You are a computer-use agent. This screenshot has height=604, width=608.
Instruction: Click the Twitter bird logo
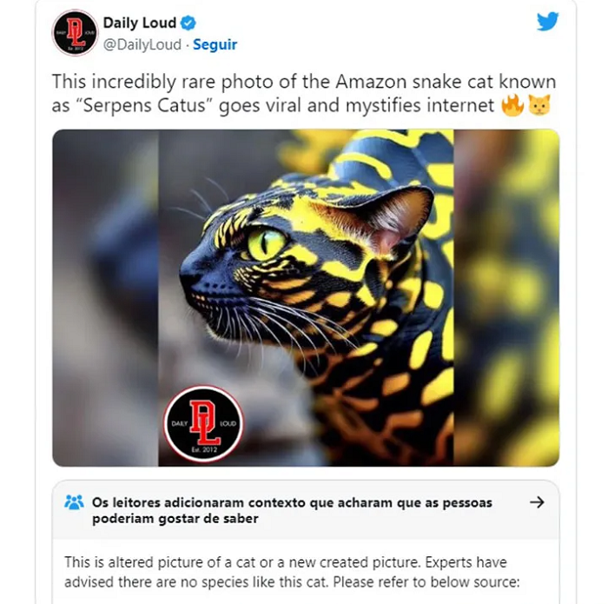tap(547, 22)
